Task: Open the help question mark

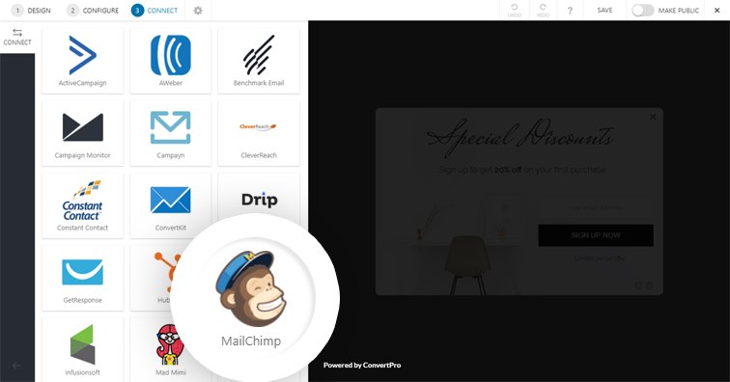Action: click(570, 11)
